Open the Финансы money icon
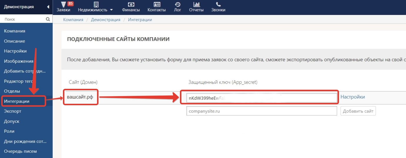This screenshot has width=406, height=158. pyautogui.click(x=131, y=4)
